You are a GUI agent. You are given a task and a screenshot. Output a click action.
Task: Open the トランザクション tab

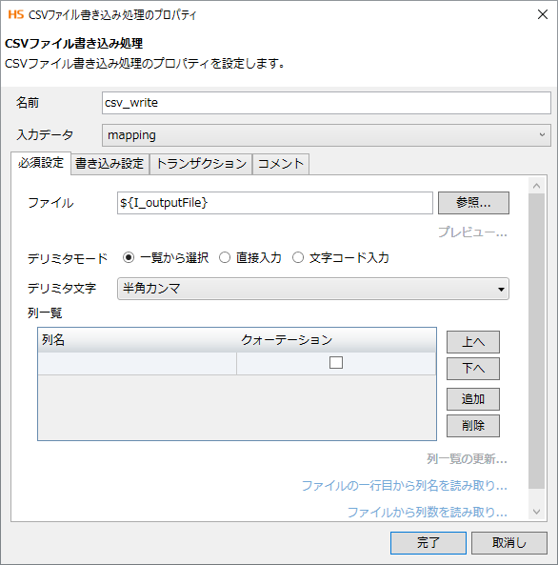(201, 164)
